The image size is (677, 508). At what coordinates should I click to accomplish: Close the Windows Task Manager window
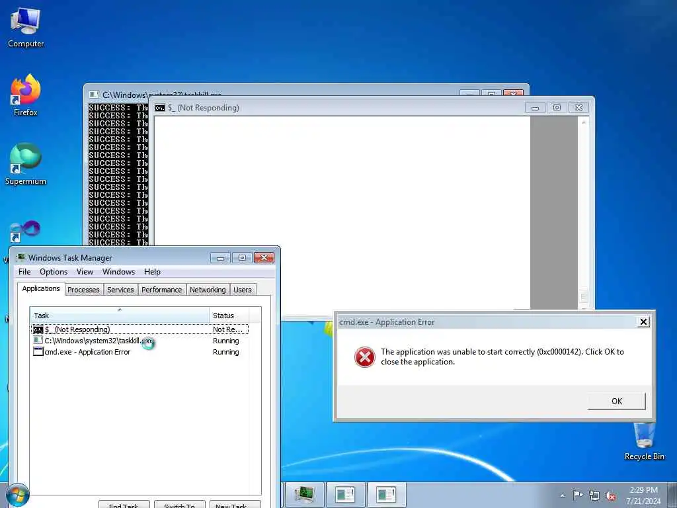coord(264,258)
